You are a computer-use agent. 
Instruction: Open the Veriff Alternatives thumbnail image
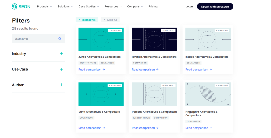tap(101, 94)
